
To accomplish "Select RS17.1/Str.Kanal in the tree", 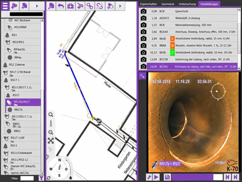I will (x=21, y=72).
